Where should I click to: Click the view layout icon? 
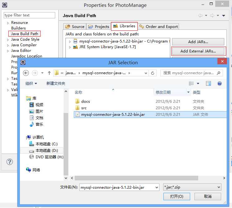[191, 84]
